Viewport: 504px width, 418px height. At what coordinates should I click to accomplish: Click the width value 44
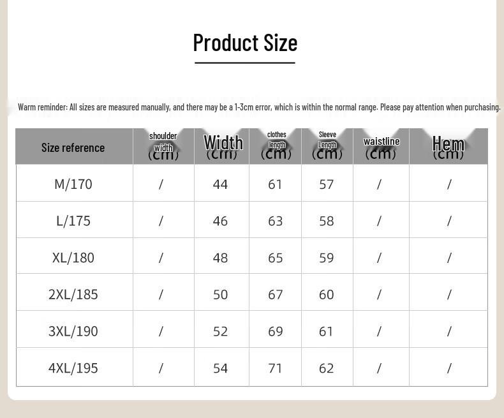tap(220, 184)
